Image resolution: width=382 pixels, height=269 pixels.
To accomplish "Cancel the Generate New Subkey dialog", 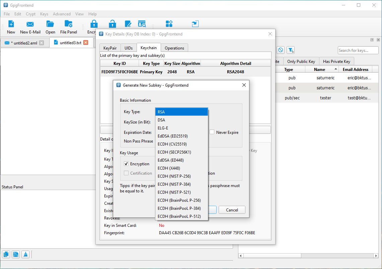I will pyautogui.click(x=232, y=210).
